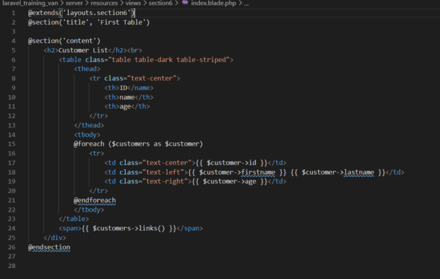Click the mismatched </name> closing tag
The image size is (440, 279).
[x=140, y=88]
